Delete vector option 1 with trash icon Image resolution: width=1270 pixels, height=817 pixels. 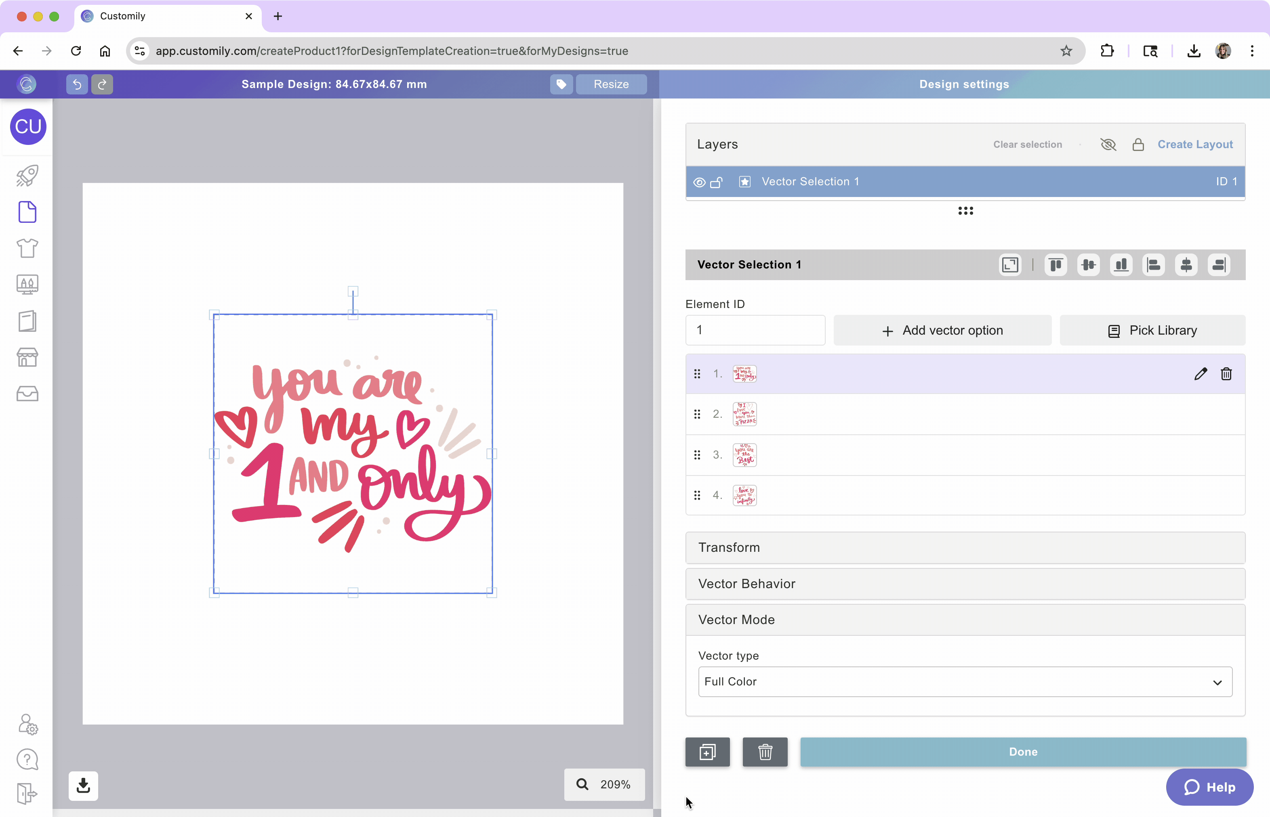pos(1226,373)
